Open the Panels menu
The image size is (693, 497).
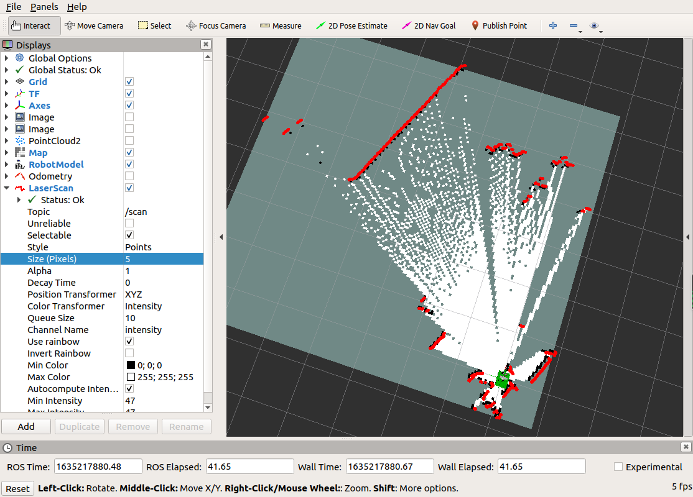coord(44,7)
